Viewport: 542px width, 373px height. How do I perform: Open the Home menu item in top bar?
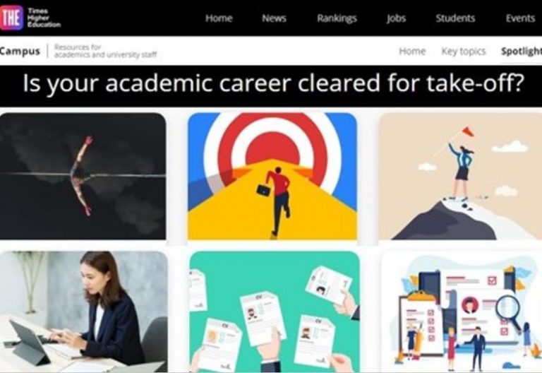pyautogui.click(x=219, y=18)
